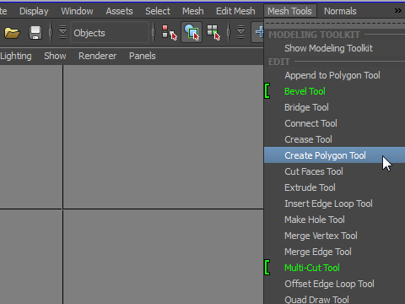405x304 pixels.
Task: Click the blue plus icon in toolbar
Action: click(x=259, y=32)
